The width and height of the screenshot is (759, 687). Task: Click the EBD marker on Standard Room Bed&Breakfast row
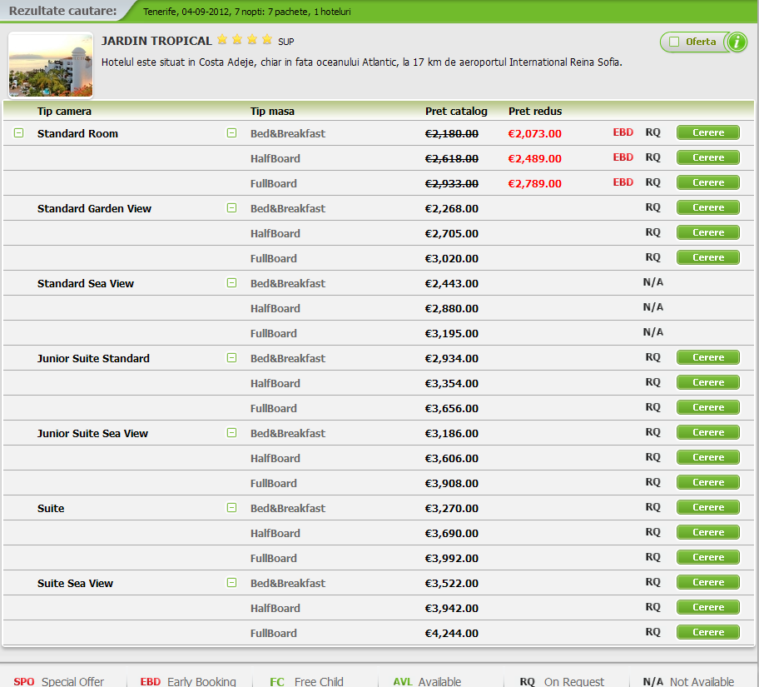(623, 132)
